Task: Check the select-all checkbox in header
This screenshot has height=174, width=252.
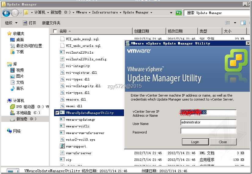Action: (x=55, y=31)
